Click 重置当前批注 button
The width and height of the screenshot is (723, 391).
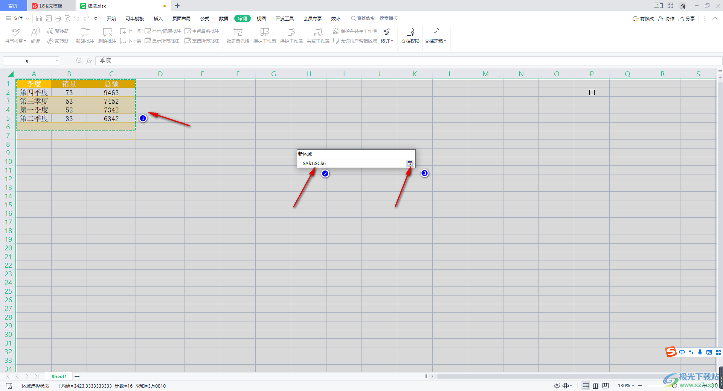[202, 31]
